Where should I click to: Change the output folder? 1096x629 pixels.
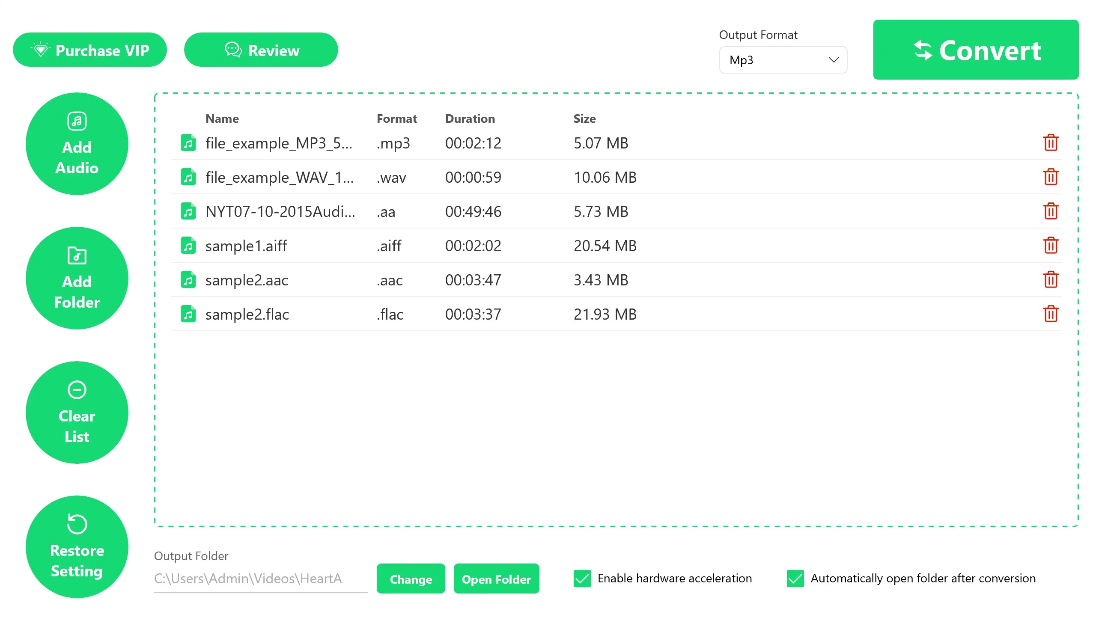[411, 579]
